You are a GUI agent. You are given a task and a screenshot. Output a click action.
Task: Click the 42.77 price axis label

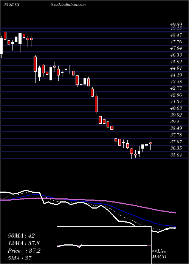[176, 89]
